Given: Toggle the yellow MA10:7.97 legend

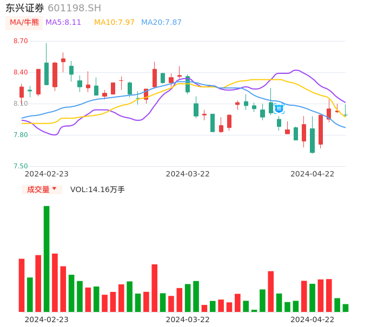Looking at the screenshot, I should [x=114, y=23].
